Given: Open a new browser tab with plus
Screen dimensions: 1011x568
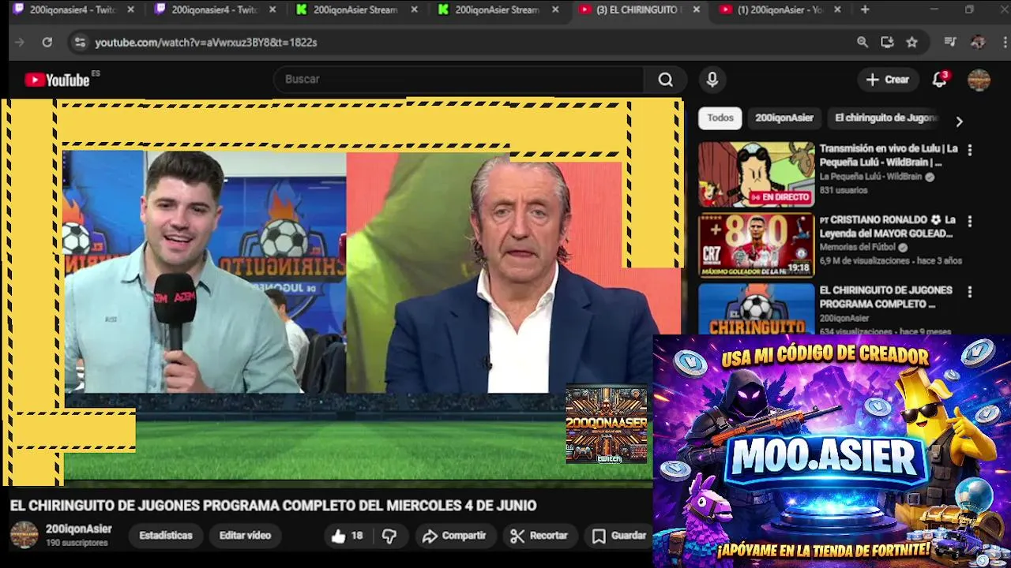Looking at the screenshot, I should 865,9.
